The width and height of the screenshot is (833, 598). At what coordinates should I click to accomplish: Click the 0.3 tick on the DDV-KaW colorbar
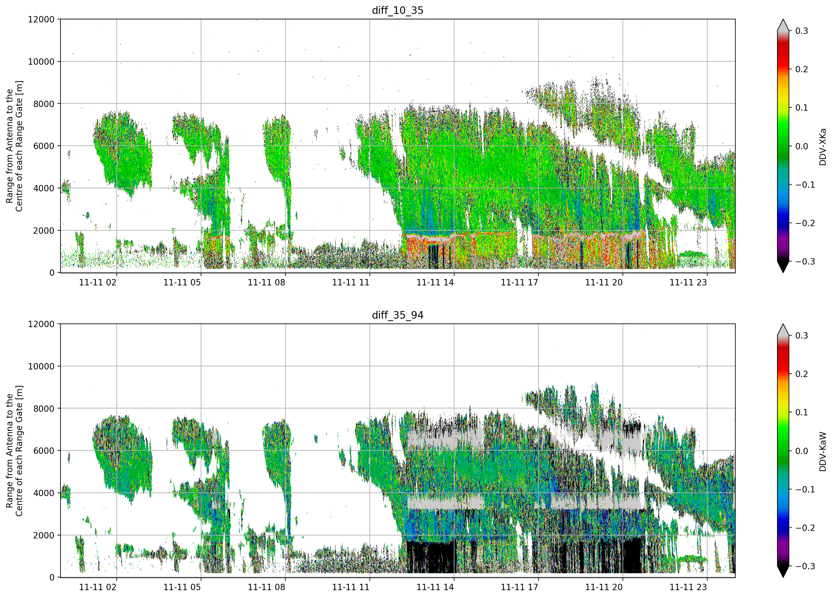click(x=802, y=336)
